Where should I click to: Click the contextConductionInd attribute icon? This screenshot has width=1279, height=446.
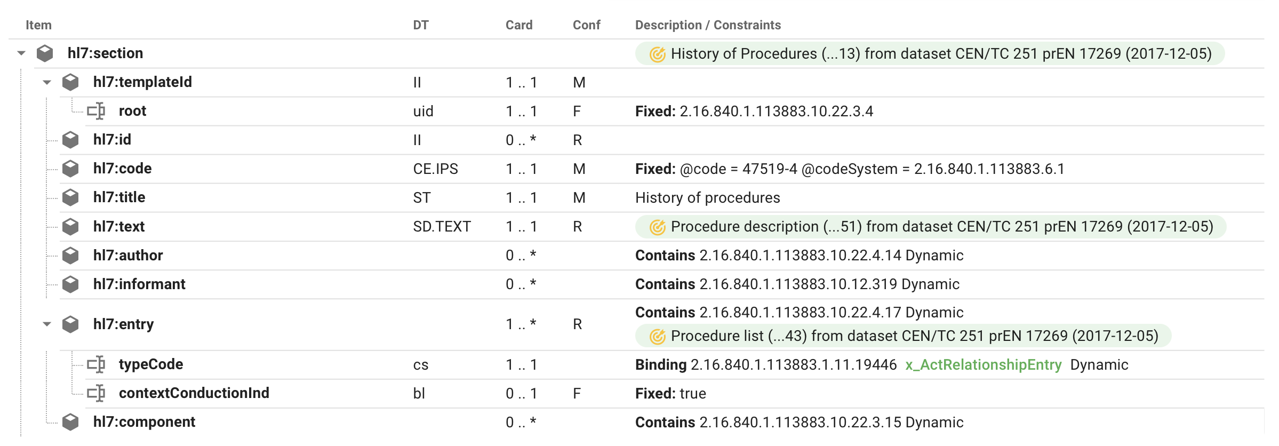click(96, 393)
